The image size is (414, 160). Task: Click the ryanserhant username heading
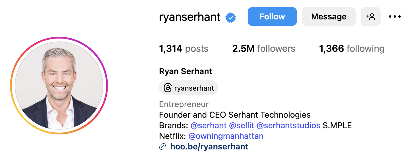coord(190,17)
